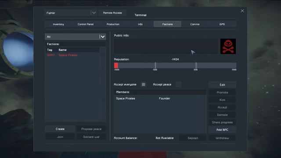The image size is (281, 158).
Task: Click the Edit faction button
Action: click(x=222, y=85)
